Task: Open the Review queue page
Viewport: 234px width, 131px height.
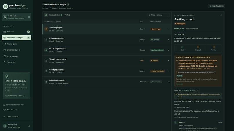Action: [x=17, y=44]
